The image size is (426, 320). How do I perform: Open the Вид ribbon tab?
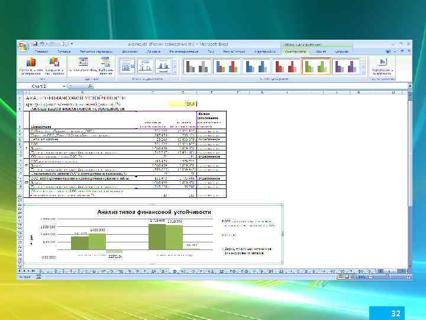coord(211,52)
